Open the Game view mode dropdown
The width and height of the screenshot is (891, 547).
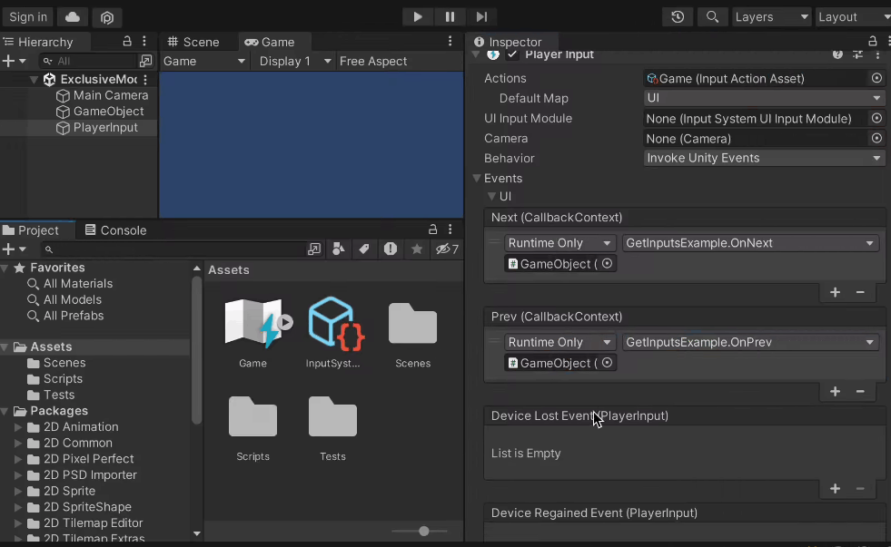tap(204, 61)
